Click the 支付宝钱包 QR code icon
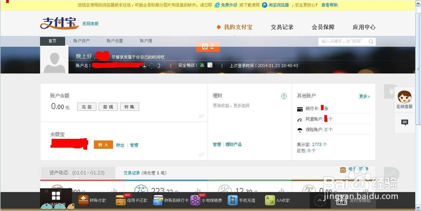421x211 pixels. (x=342, y=200)
